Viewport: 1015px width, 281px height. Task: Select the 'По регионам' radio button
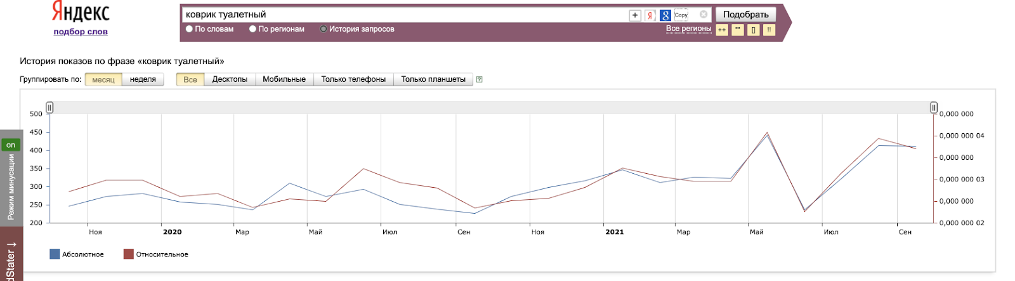[252, 29]
